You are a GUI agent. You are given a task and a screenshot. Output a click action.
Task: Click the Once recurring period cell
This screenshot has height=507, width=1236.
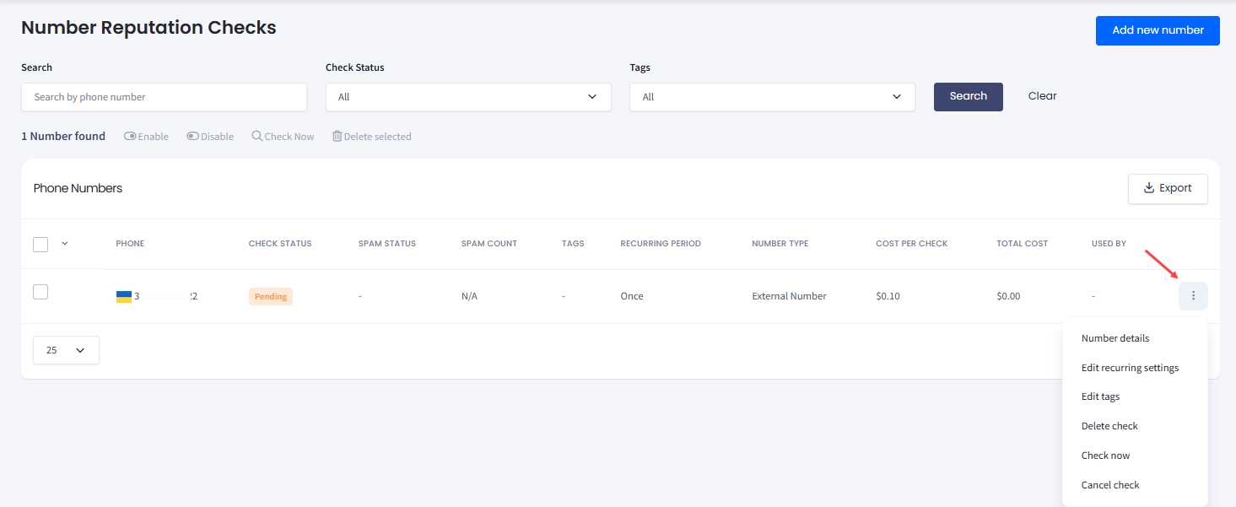click(632, 296)
